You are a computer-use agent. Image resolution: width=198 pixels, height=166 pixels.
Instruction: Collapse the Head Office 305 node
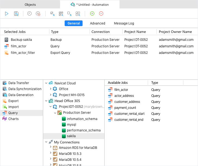pos(46,101)
